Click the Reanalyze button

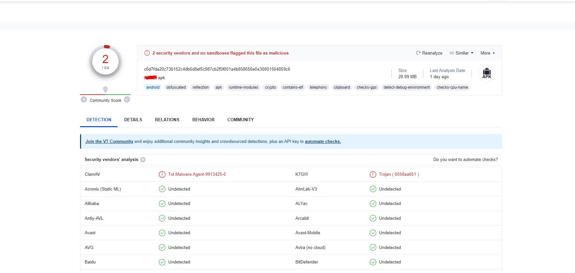click(429, 53)
